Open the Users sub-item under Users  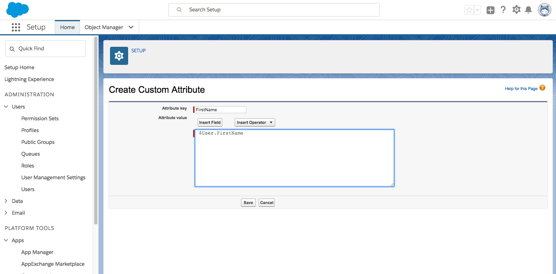(x=28, y=189)
